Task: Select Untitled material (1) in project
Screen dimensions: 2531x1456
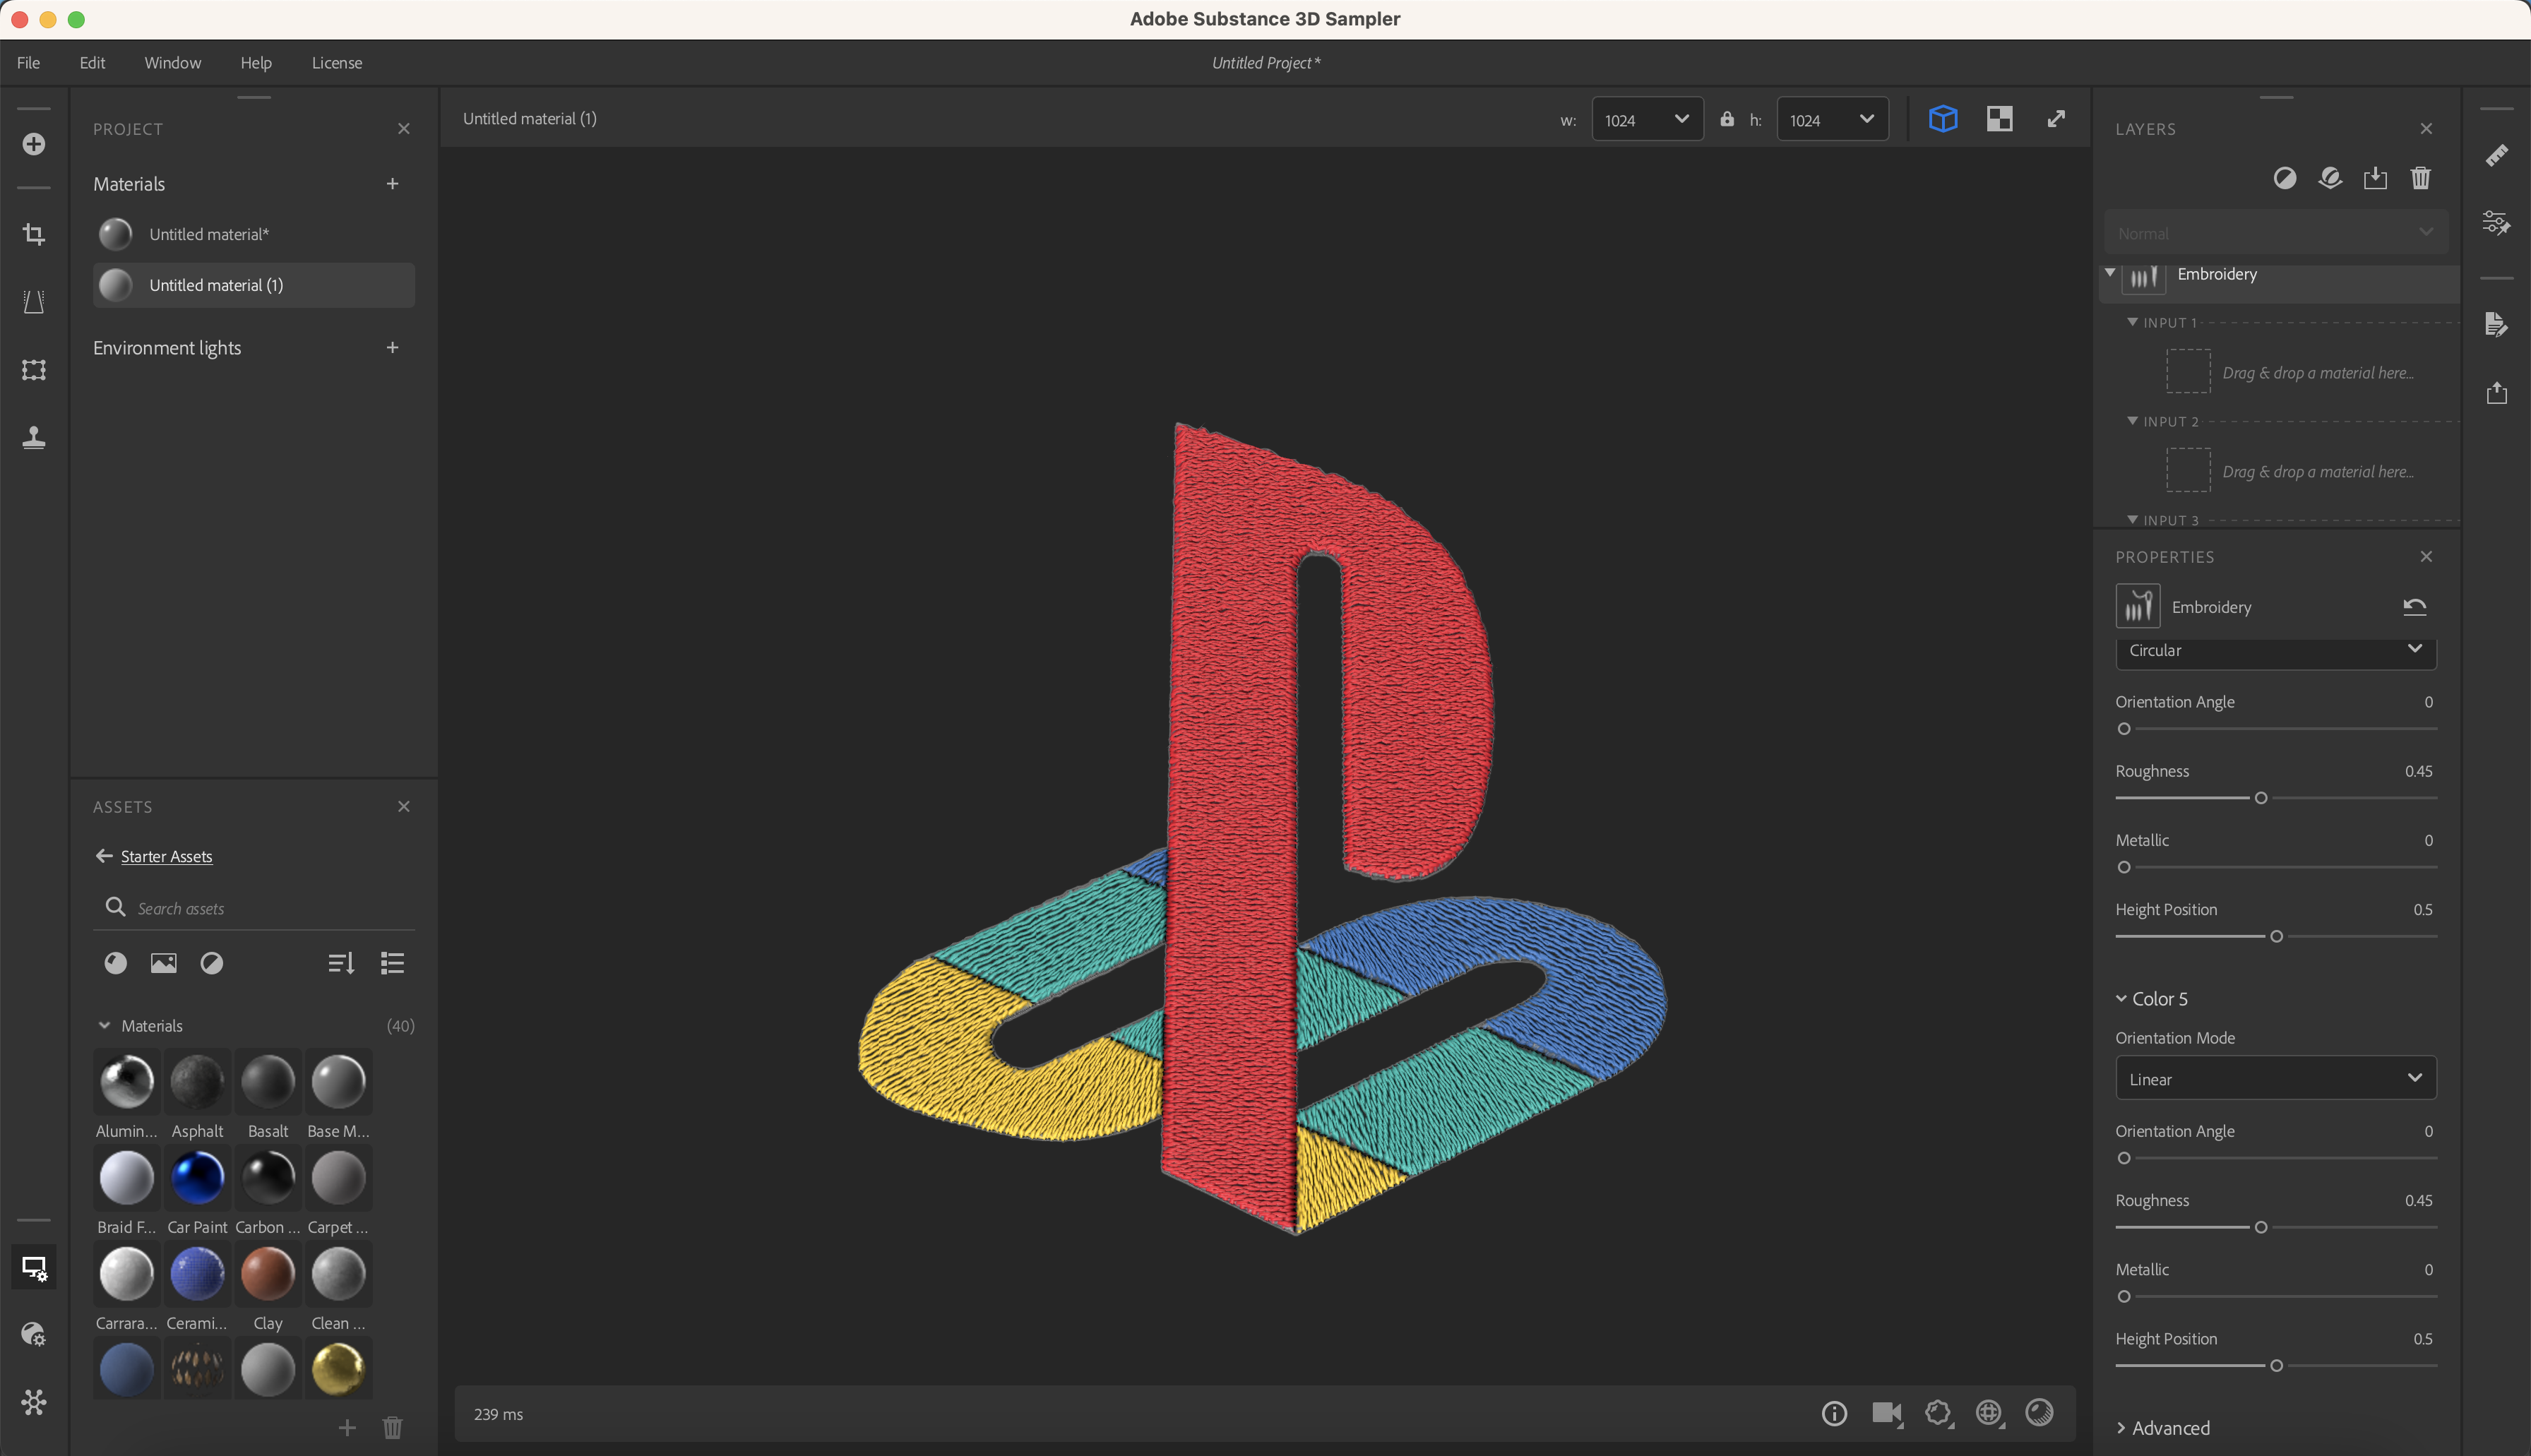Action: 254,285
